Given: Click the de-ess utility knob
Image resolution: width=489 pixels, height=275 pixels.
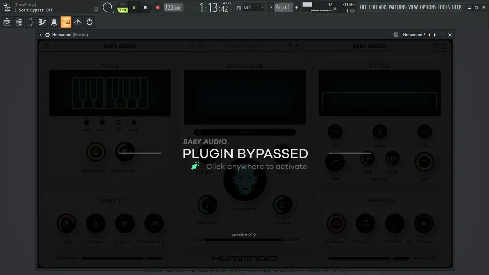Looking at the screenshot, I should click(x=96, y=223).
